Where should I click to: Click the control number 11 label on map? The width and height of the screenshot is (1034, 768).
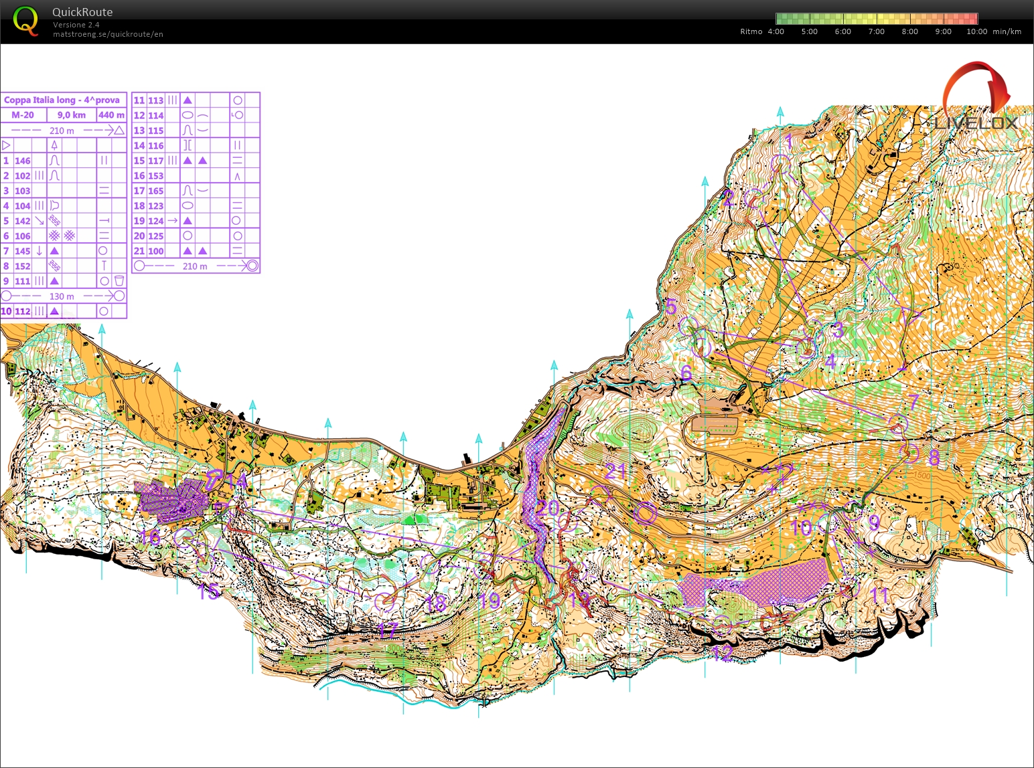coord(879,595)
